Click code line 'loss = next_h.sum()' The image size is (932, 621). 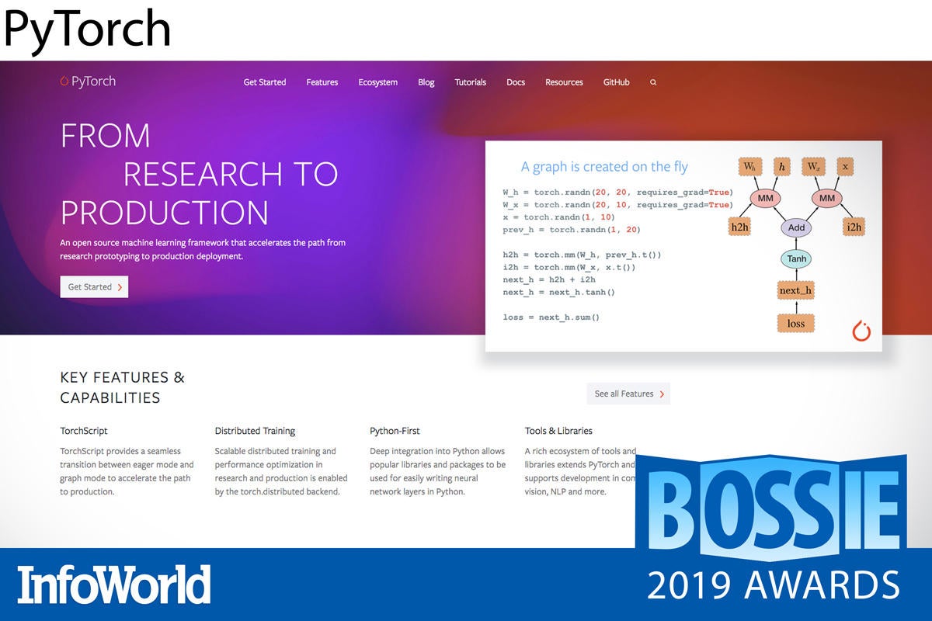click(551, 317)
